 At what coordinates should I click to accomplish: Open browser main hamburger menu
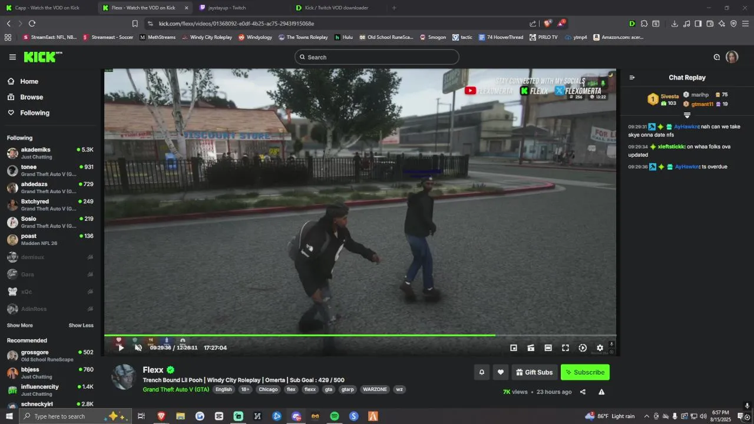coord(746,24)
